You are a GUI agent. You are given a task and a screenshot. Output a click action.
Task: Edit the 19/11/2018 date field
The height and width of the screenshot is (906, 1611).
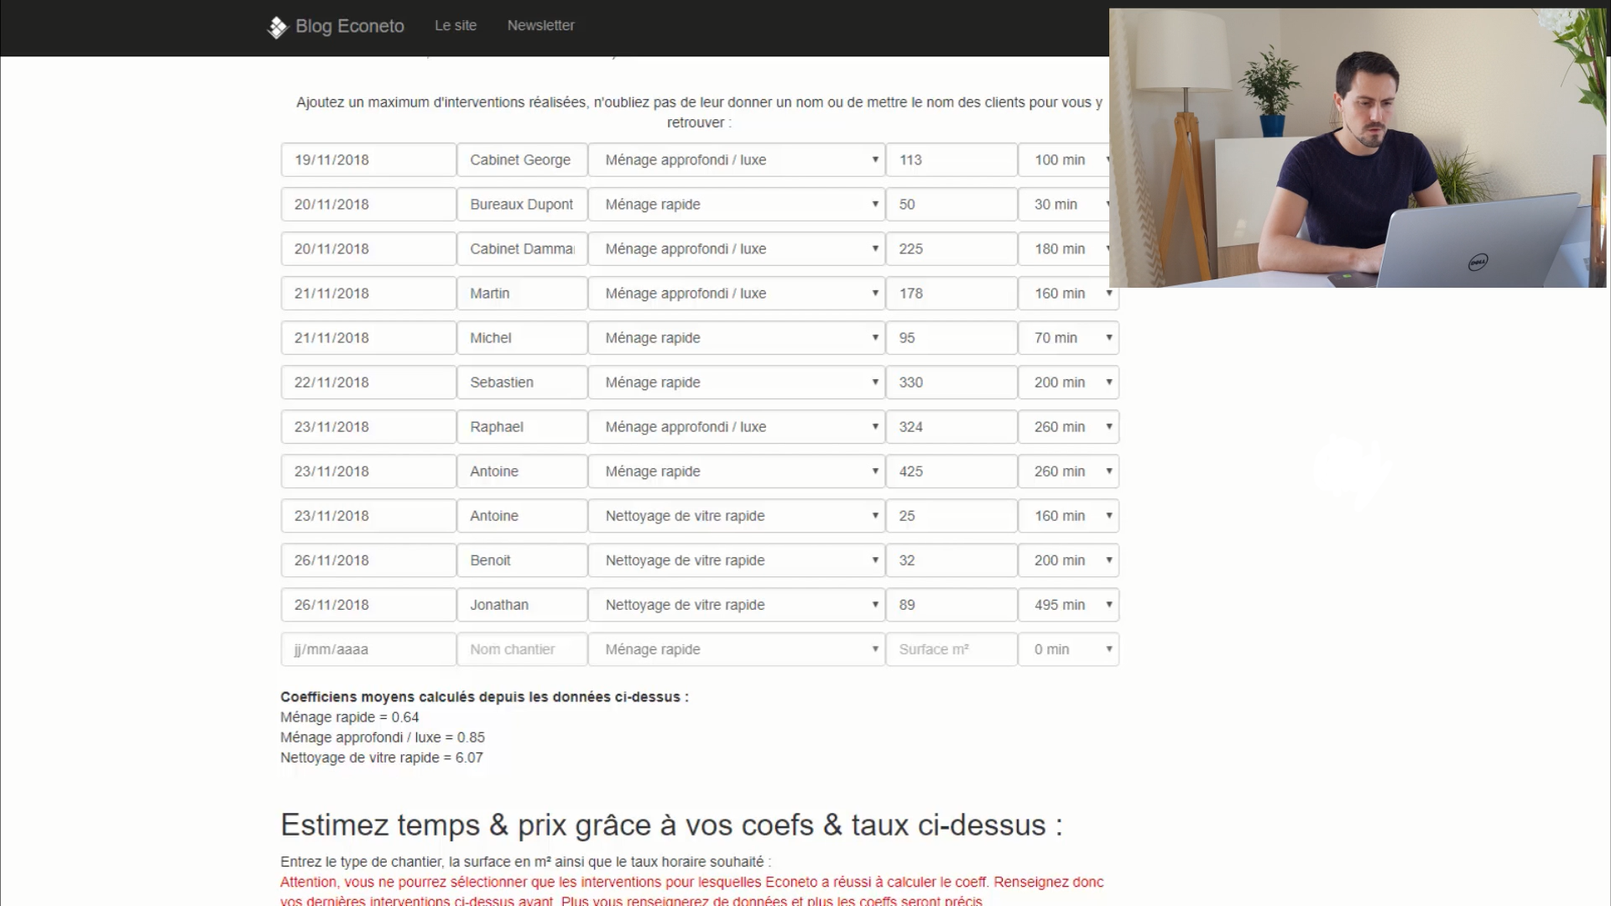click(x=368, y=159)
